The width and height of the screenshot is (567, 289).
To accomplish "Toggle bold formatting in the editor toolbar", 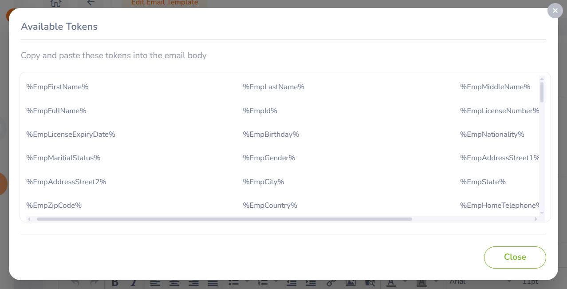I will [x=115, y=283].
